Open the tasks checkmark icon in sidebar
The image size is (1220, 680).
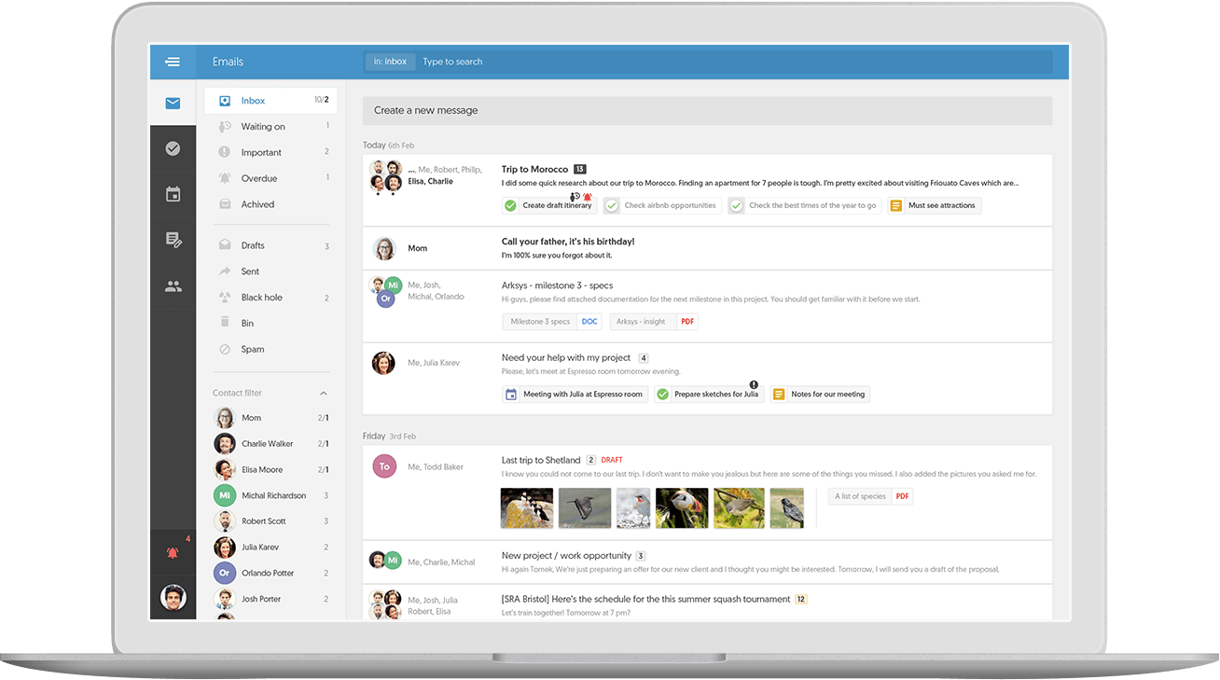click(173, 148)
